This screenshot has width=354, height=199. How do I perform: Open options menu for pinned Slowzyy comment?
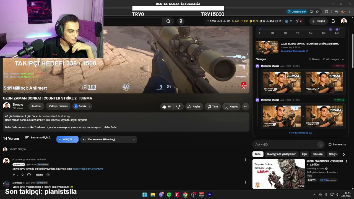point(246,159)
